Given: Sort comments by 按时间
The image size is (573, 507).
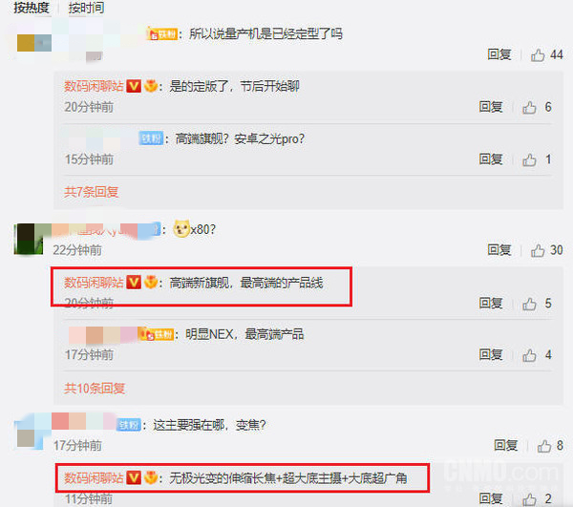Looking at the screenshot, I should click(86, 8).
